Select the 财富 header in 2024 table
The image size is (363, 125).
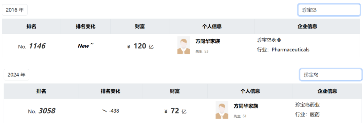tap(175, 91)
